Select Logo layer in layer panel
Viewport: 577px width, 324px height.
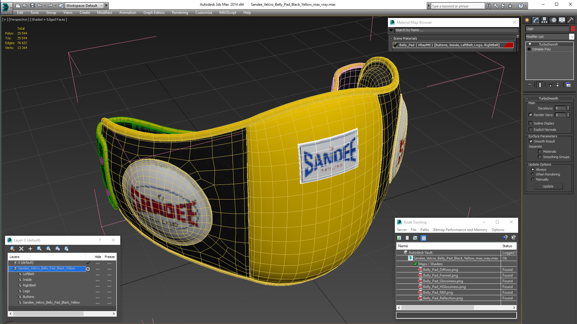[26, 291]
